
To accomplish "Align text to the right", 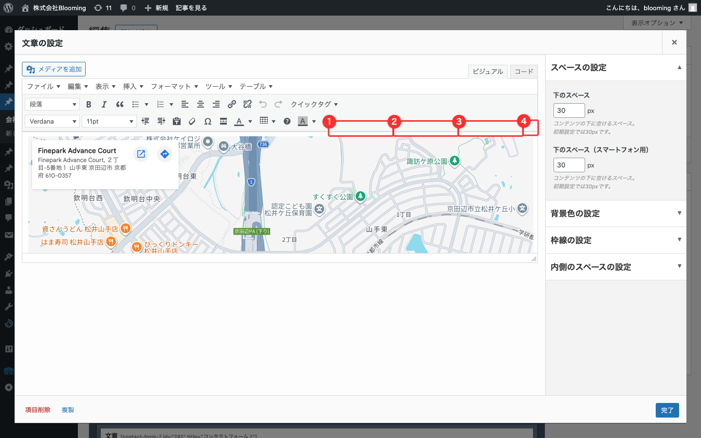I will pyautogui.click(x=216, y=104).
